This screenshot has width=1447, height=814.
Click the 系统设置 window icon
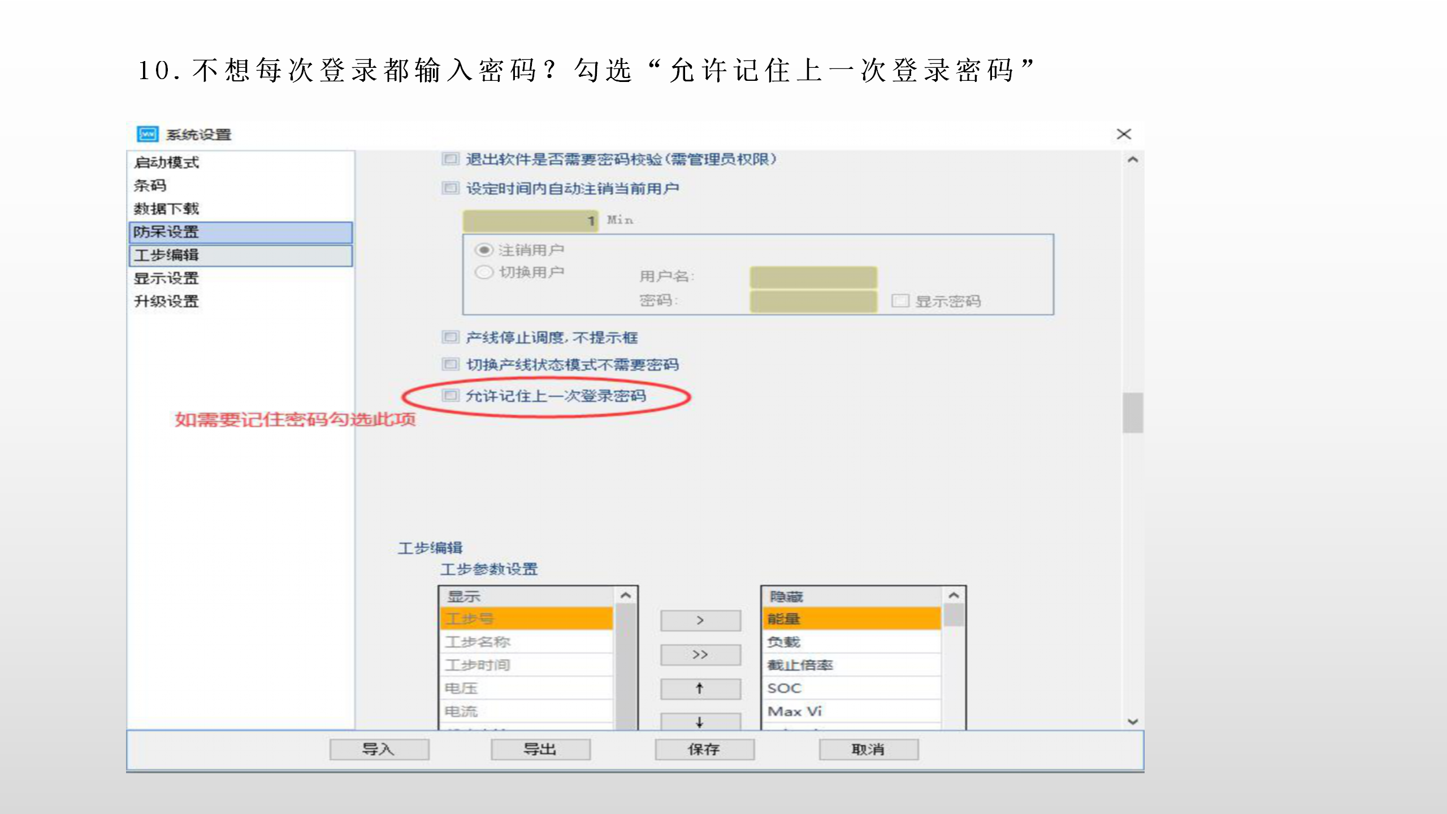click(x=147, y=134)
